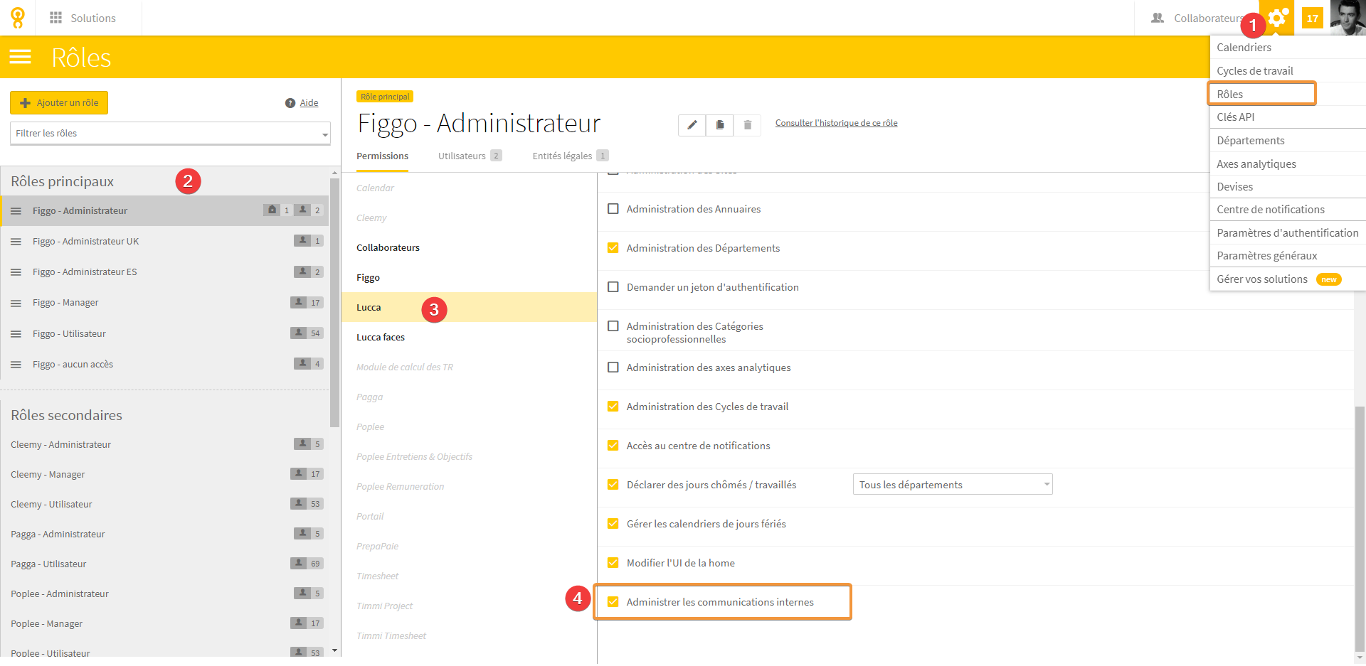Click the duplicate role icon
Screen dimensions: 1366x666
(719, 125)
